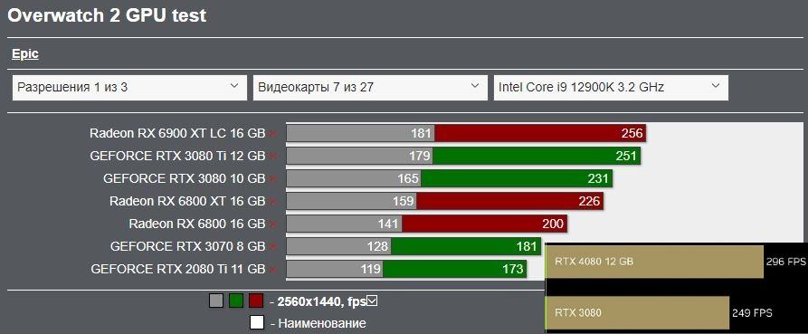Remove Radeon RX 6800 XT 16 GB via red X
Image resolution: width=808 pixels, height=334 pixels.
pyautogui.click(x=273, y=202)
